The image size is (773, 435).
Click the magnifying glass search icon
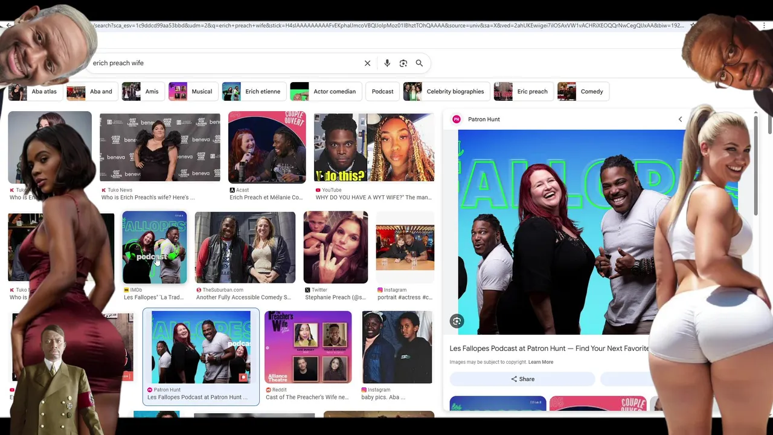(x=419, y=63)
